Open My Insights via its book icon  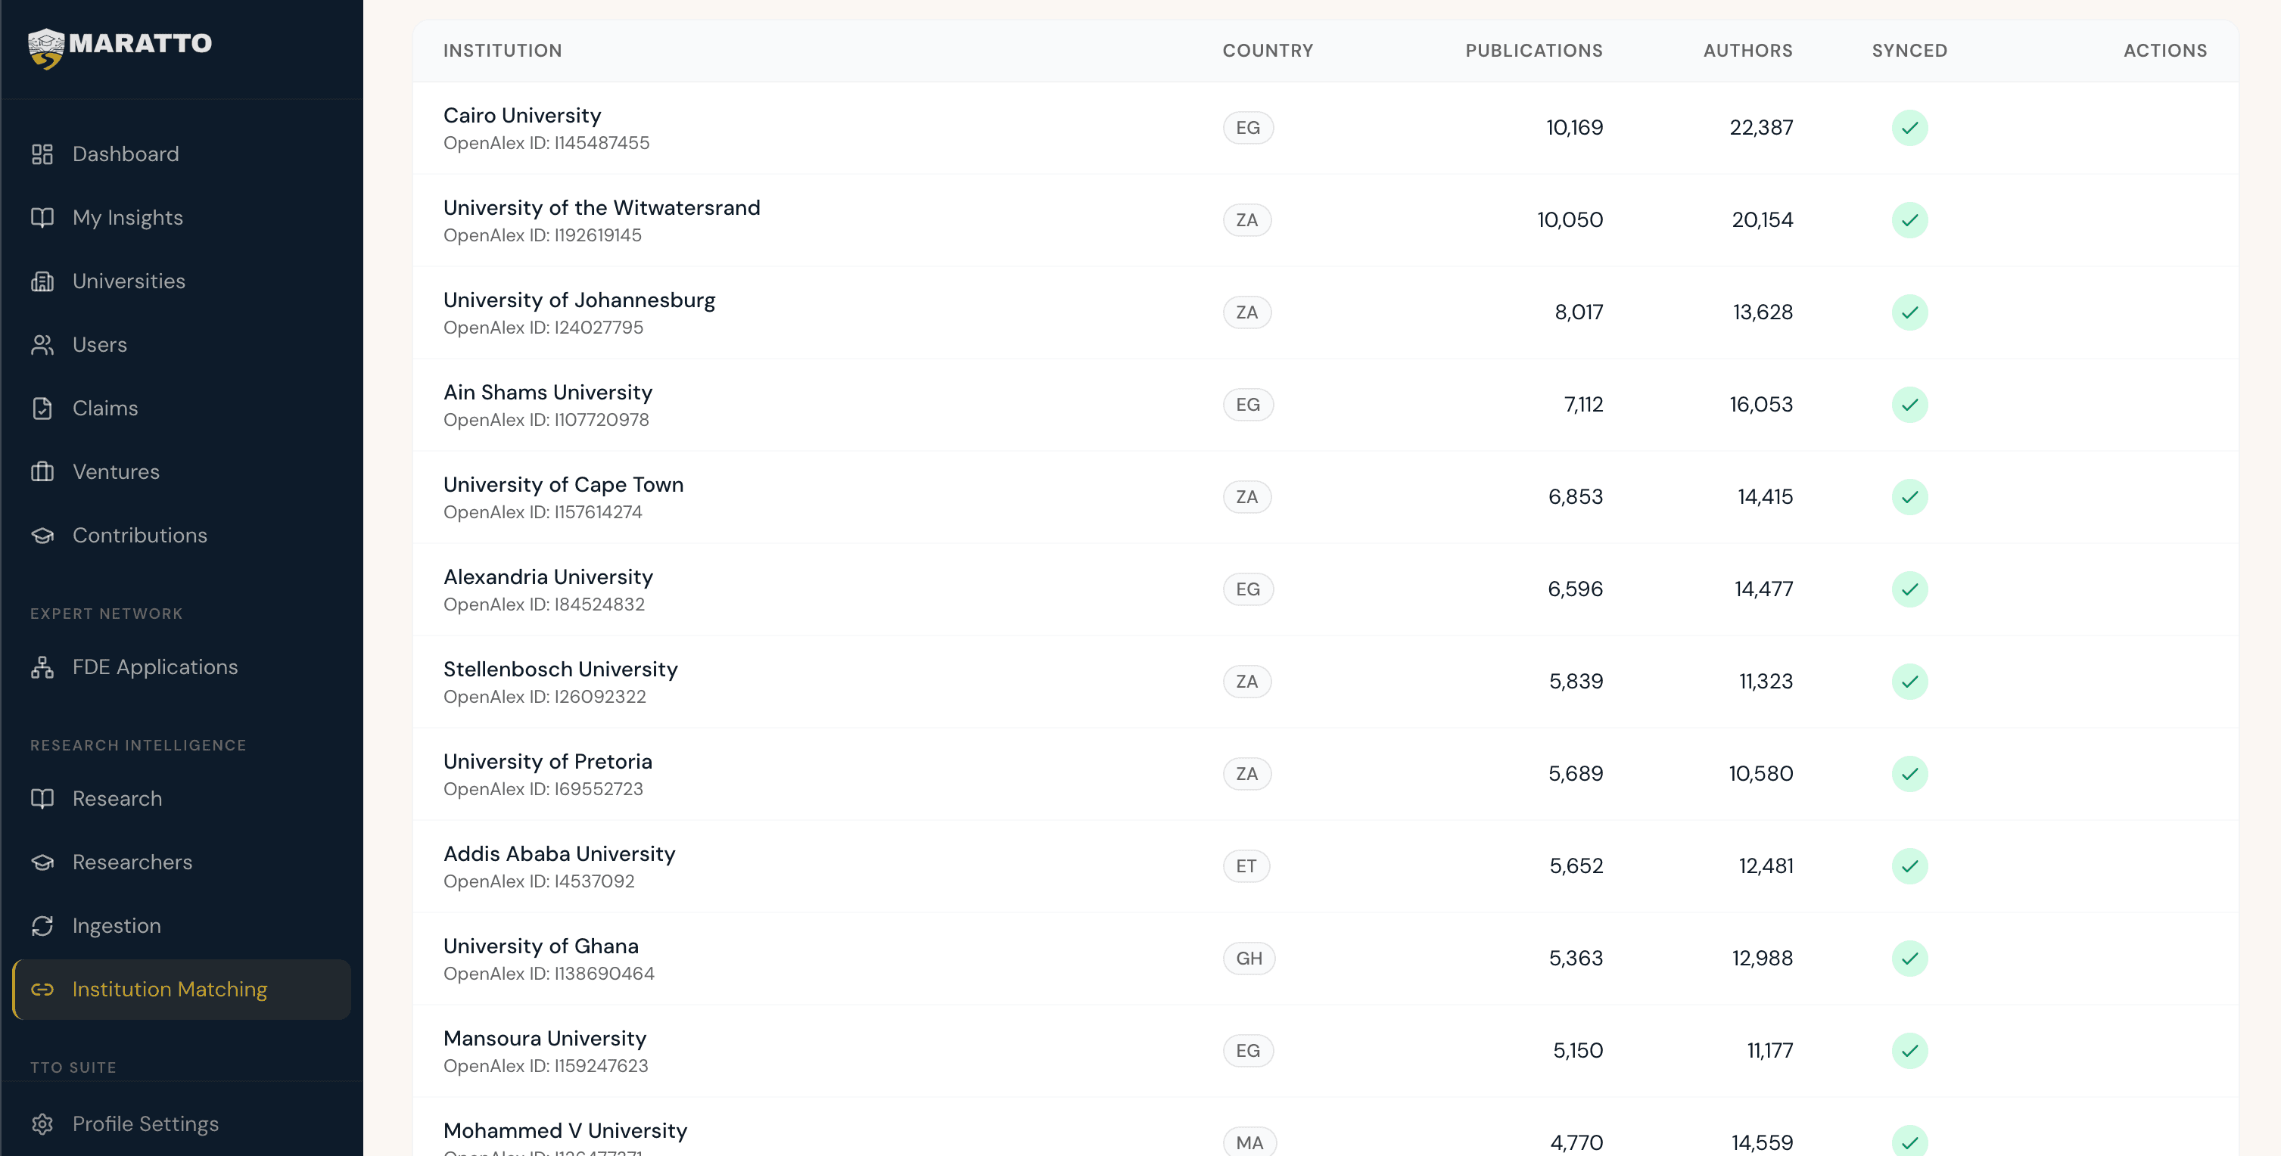click(x=42, y=217)
